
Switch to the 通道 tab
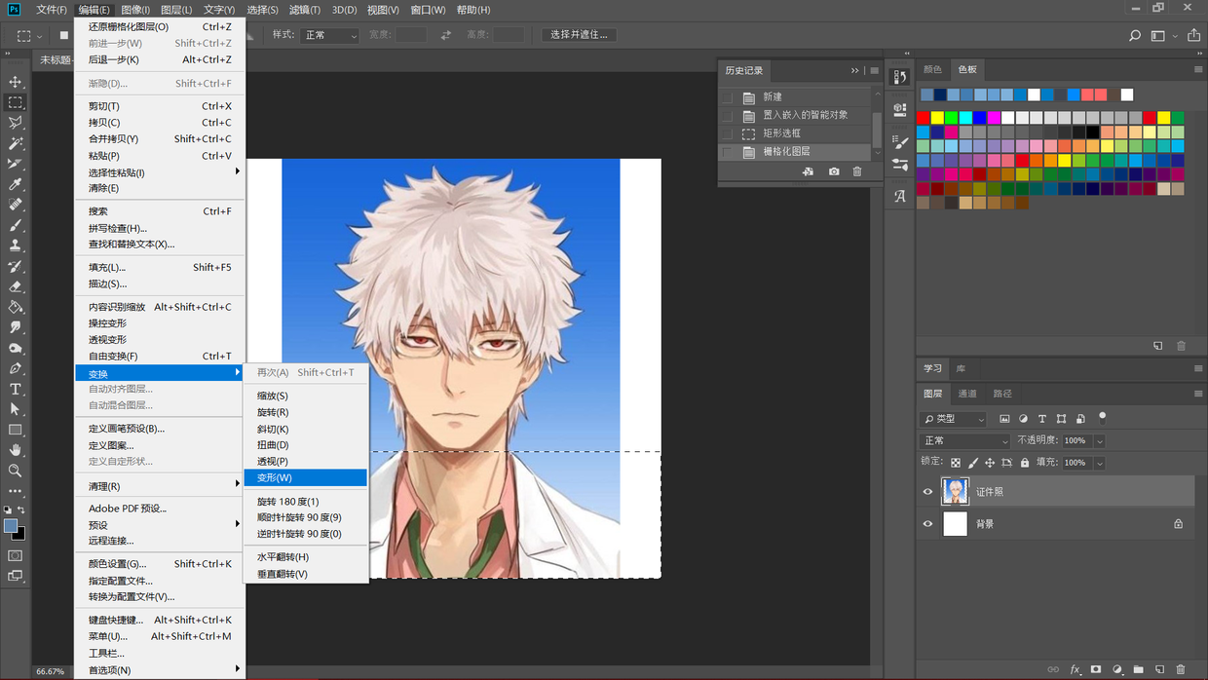pyautogui.click(x=967, y=394)
